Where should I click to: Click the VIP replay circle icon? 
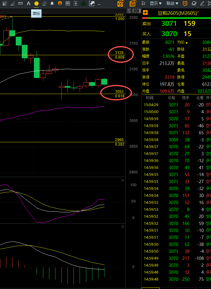[x=120, y=3]
